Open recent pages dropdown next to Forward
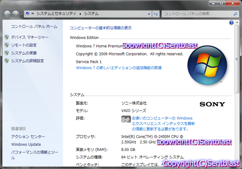Image resolution: width=242 pixels, height=169 pixels. [22, 14]
